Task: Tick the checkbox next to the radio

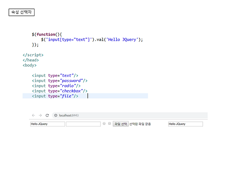Action: pos(109,123)
